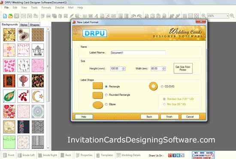Close the New Label Format dialog
The height and width of the screenshot is (159, 236).
point(201,21)
